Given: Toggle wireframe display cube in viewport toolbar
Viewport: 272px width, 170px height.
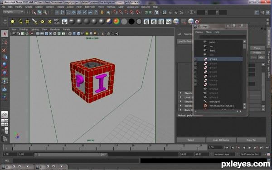Looking at the screenshot, I should [70, 34].
